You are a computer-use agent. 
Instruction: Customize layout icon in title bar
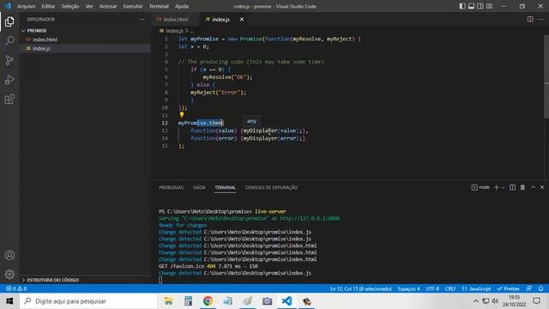[489, 6]
